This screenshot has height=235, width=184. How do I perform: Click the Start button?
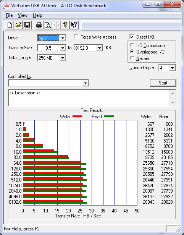163,83
